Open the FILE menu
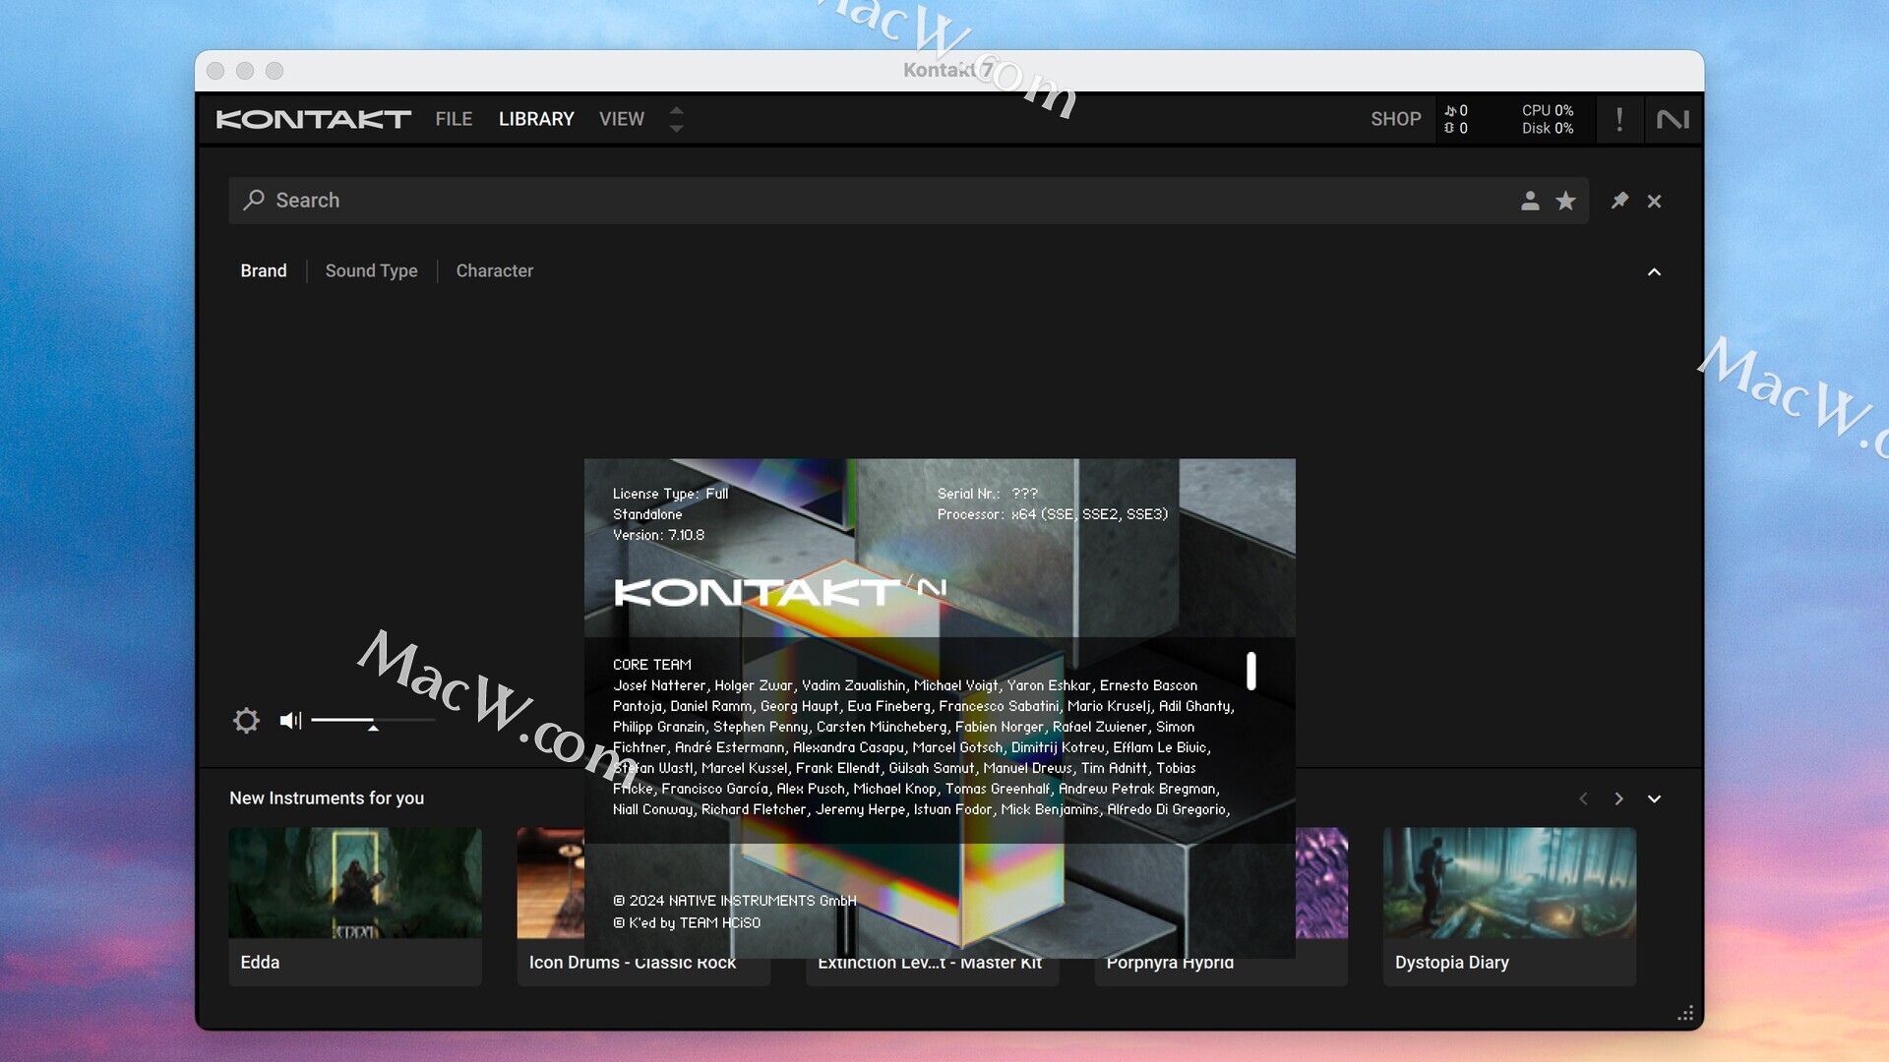 (454, 119)
